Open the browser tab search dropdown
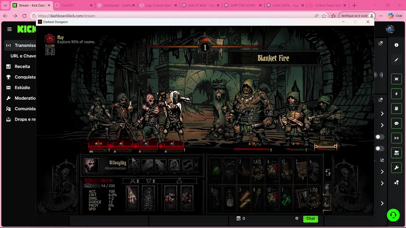The image size is (406, 228). [5, 5]
